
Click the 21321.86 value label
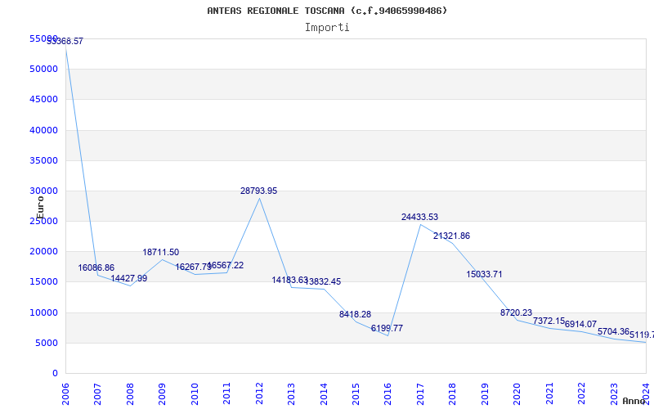click(x=451, y=236)
